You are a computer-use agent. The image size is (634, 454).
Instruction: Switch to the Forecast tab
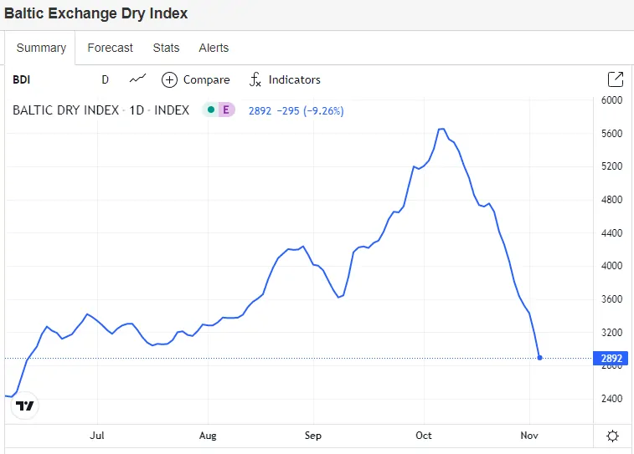tap(110, 48)
